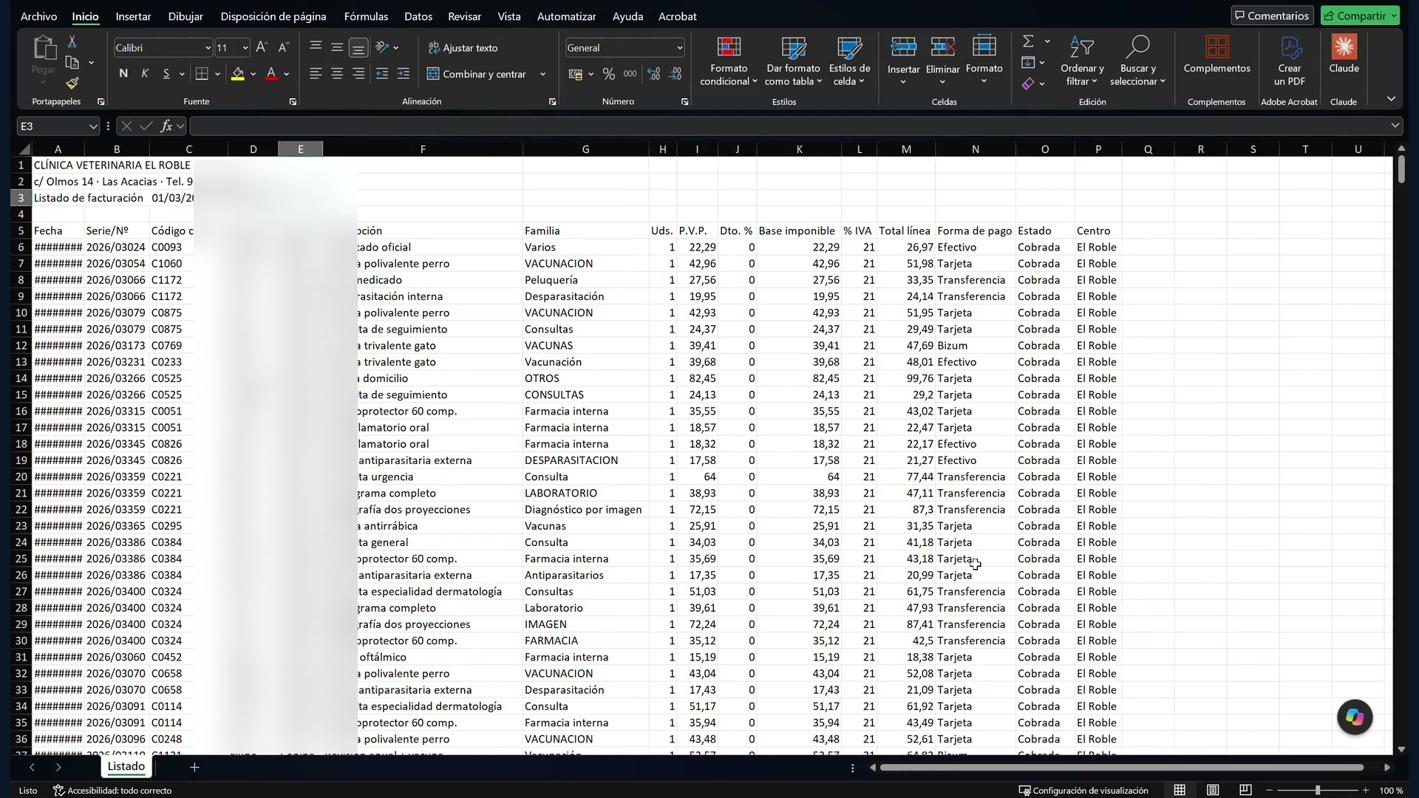
Task: Click the Copy icon in Portapapeles
Action: coord(72,63)
